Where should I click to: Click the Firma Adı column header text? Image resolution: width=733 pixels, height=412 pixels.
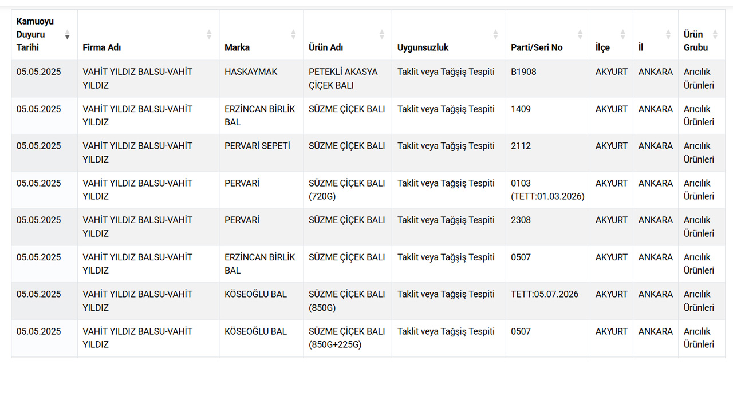pyautogui.click(x=102, y=47)
